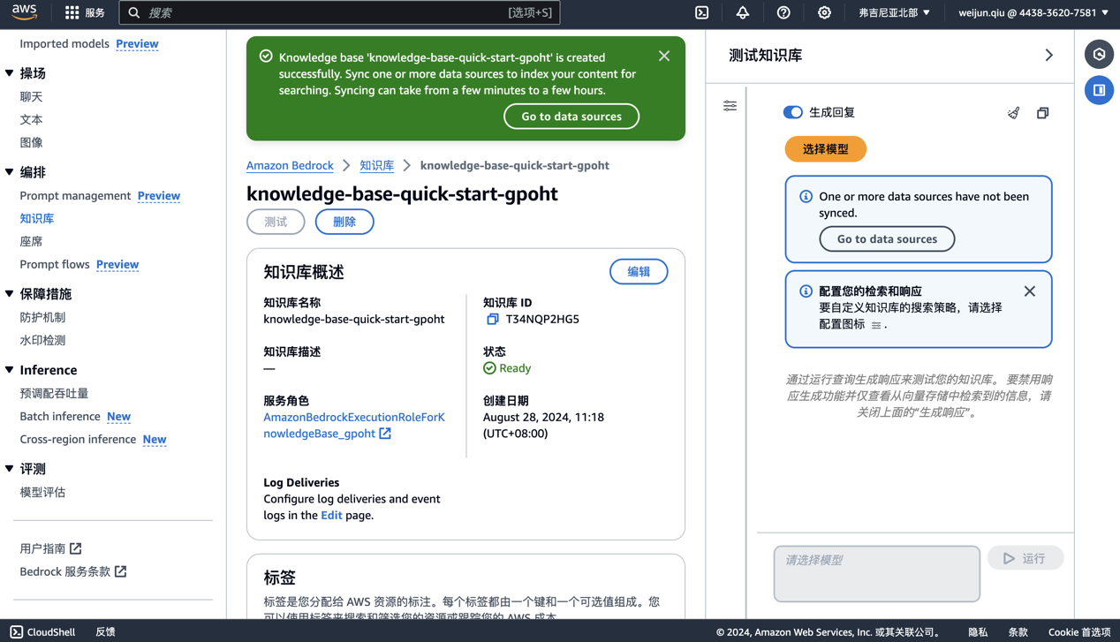
Task: Click Go to data sources in banner
Action: pos(571,117)
